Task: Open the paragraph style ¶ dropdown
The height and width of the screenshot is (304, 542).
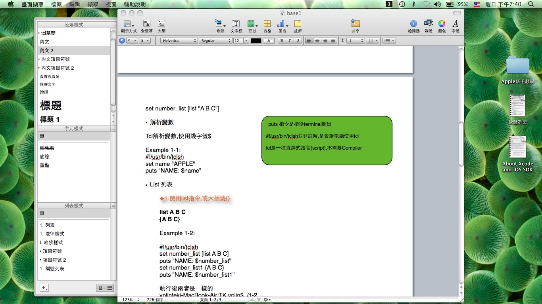Action: click(132, 40)
